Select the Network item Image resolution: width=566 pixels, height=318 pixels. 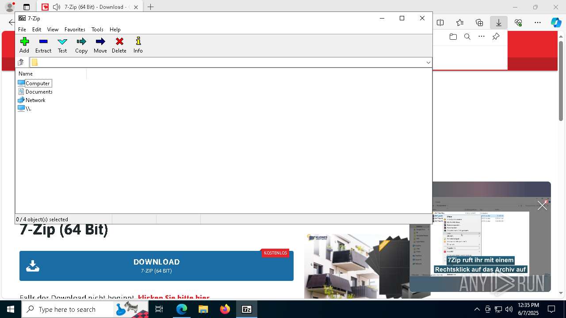[32, 100]
